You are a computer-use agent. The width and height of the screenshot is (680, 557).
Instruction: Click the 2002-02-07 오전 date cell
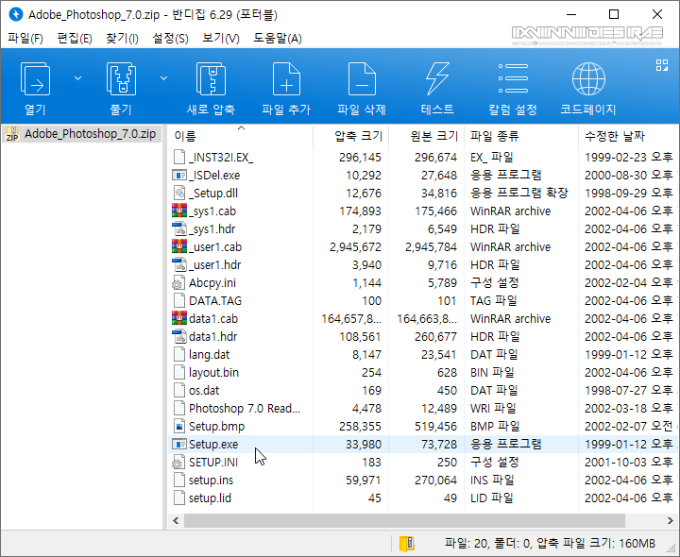point(629,427)
